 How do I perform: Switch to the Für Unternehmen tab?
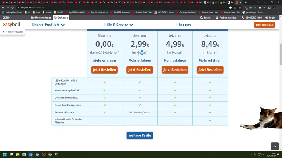click(41, 18)
